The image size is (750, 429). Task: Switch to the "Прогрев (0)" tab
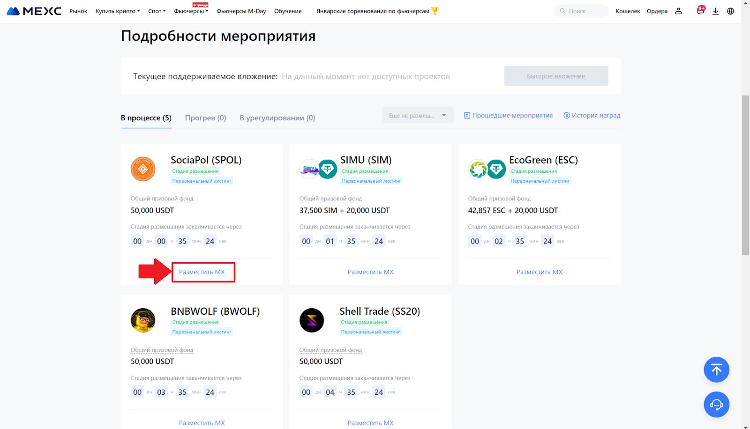pyautogui.click(x=205, y=118)
